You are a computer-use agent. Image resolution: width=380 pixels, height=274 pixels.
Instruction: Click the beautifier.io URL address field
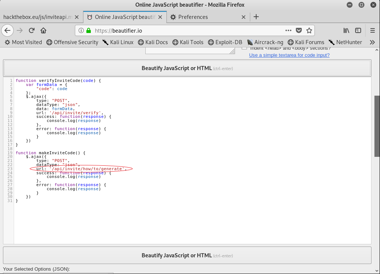[x=185, y=30]
